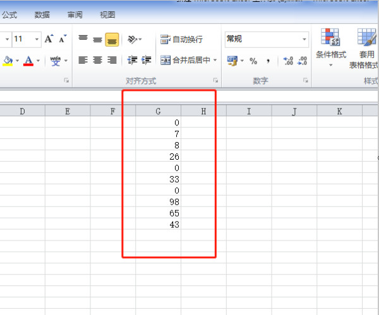
Task: Open 套用表格格式 table styles
Action: click(364, 49)
